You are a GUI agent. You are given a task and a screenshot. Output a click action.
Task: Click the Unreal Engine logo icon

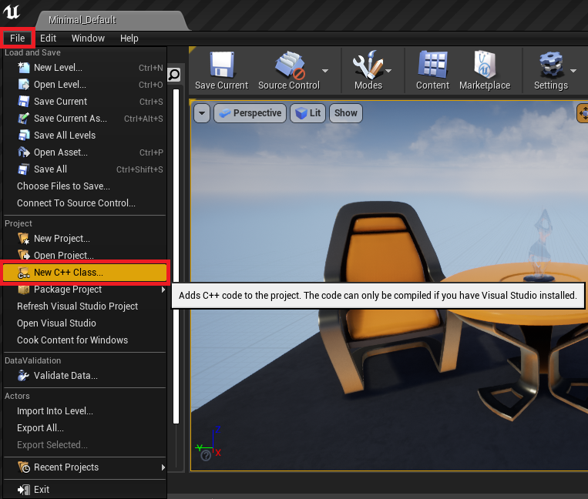pos(12,12)
